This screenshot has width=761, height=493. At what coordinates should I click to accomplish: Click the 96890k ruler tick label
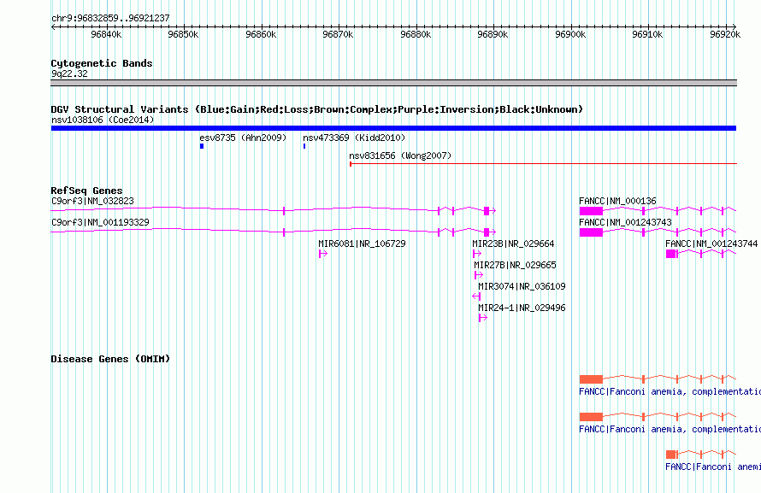[493, 34]
